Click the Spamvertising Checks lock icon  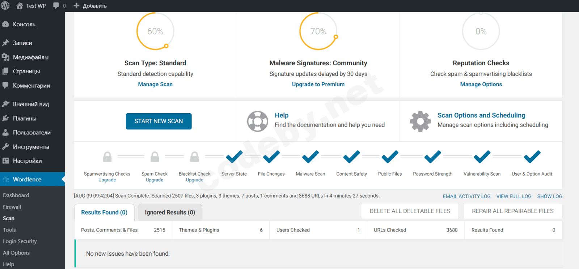(107, 157)
